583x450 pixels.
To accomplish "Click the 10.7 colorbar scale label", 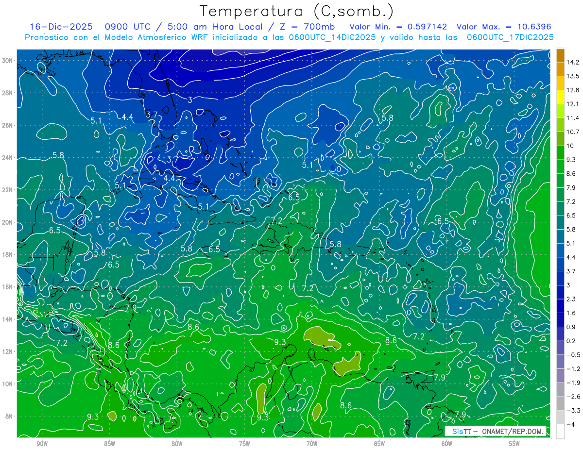I will [572, 132].
